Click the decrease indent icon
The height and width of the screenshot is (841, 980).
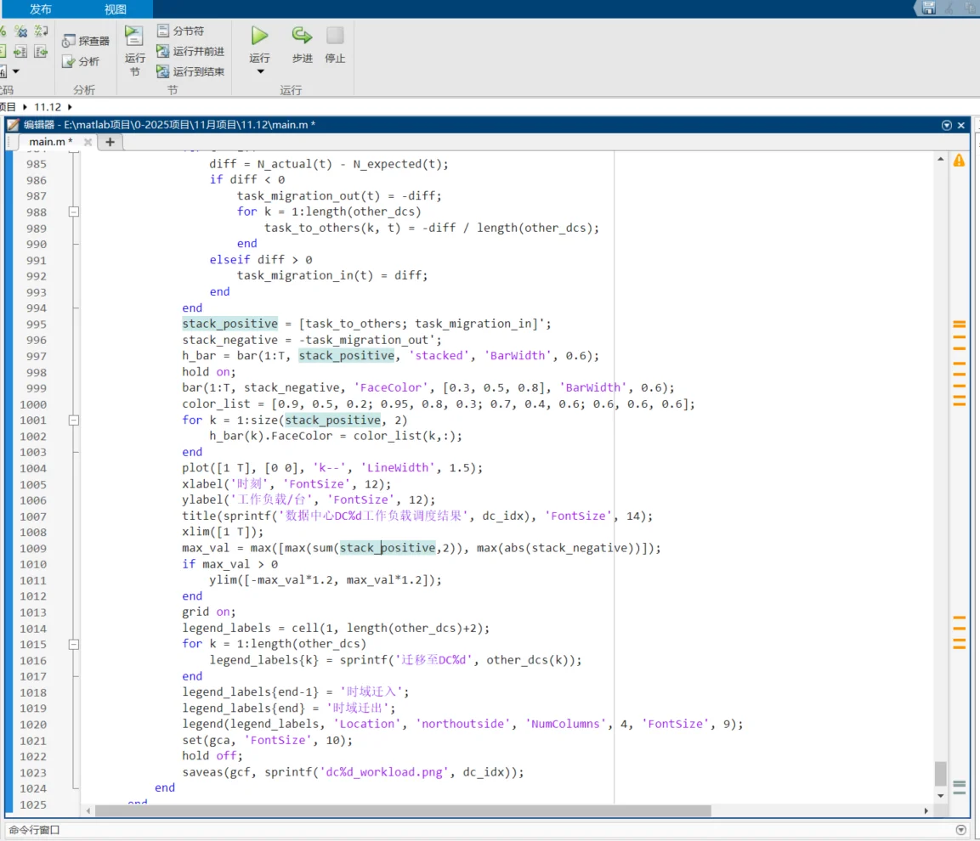point(42,52)
